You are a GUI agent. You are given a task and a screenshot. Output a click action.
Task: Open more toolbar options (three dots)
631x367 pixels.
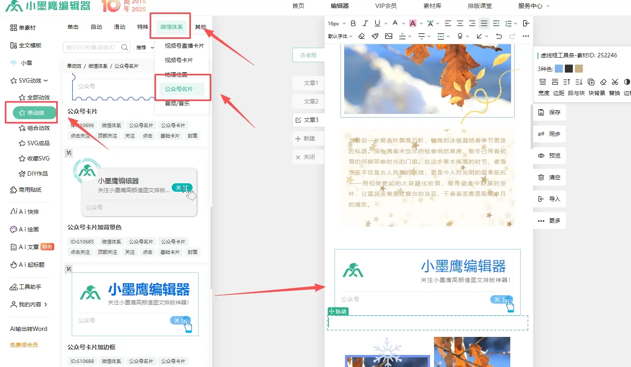click(x=526, y=36)
